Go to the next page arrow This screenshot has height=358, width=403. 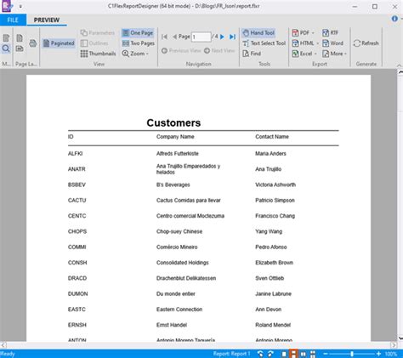(x=222, y=37)
